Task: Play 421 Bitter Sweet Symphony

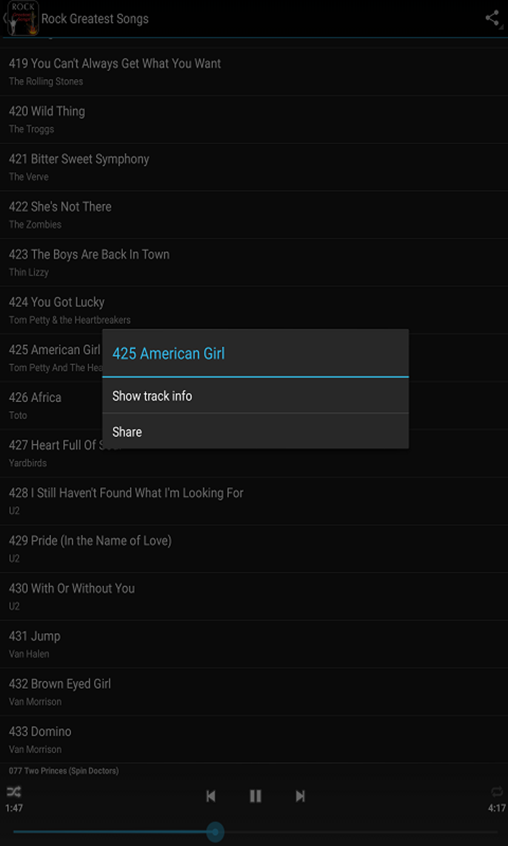Action: coord(254,167)
